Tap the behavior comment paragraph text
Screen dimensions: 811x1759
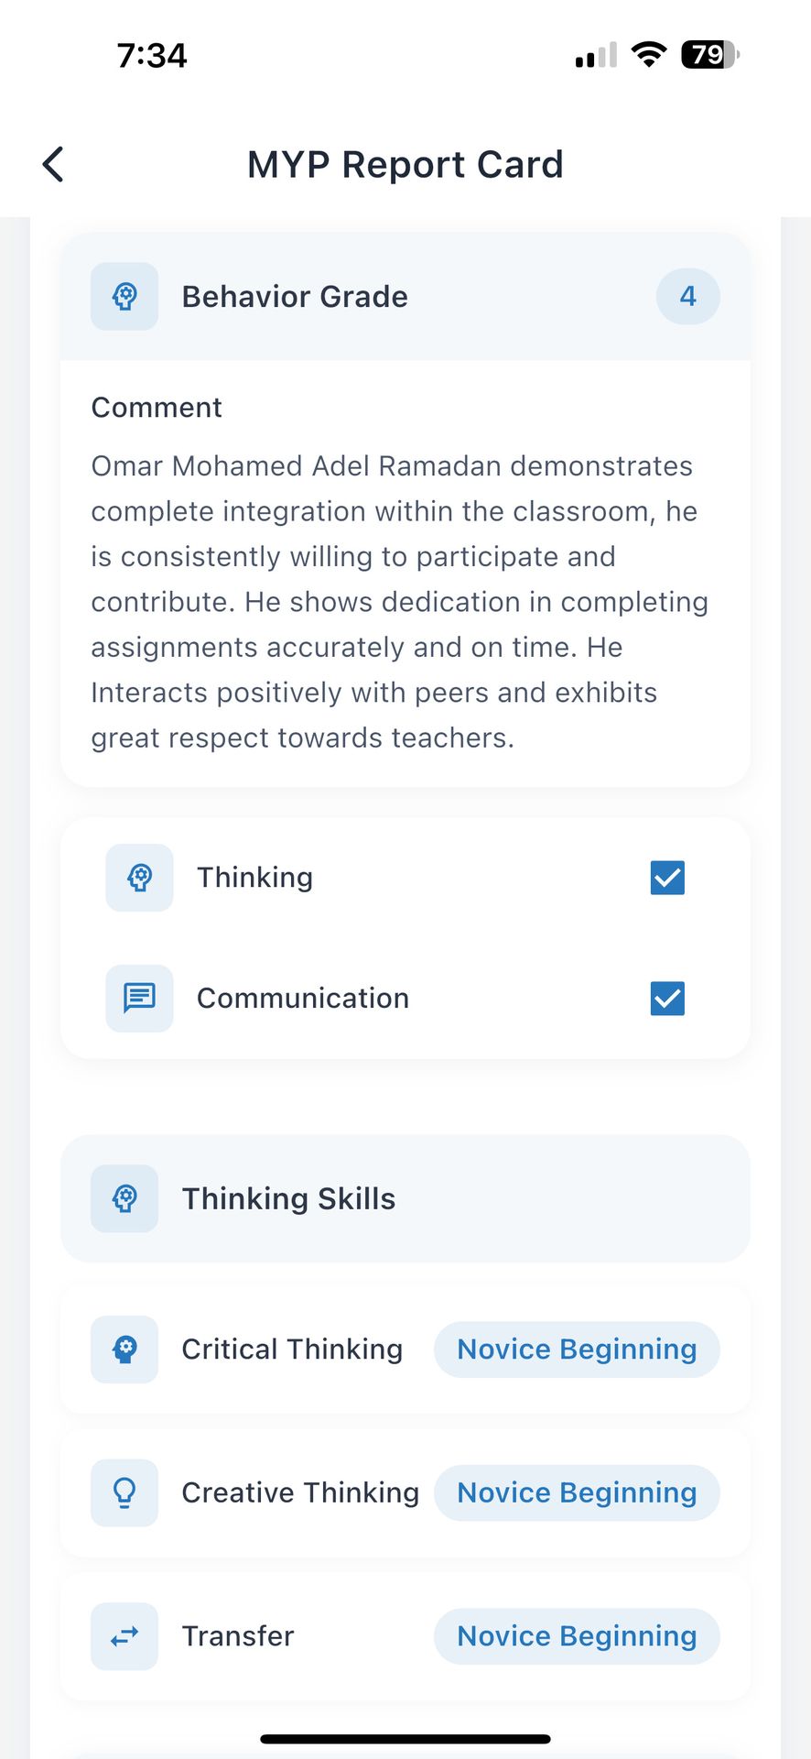click(399, 602)
